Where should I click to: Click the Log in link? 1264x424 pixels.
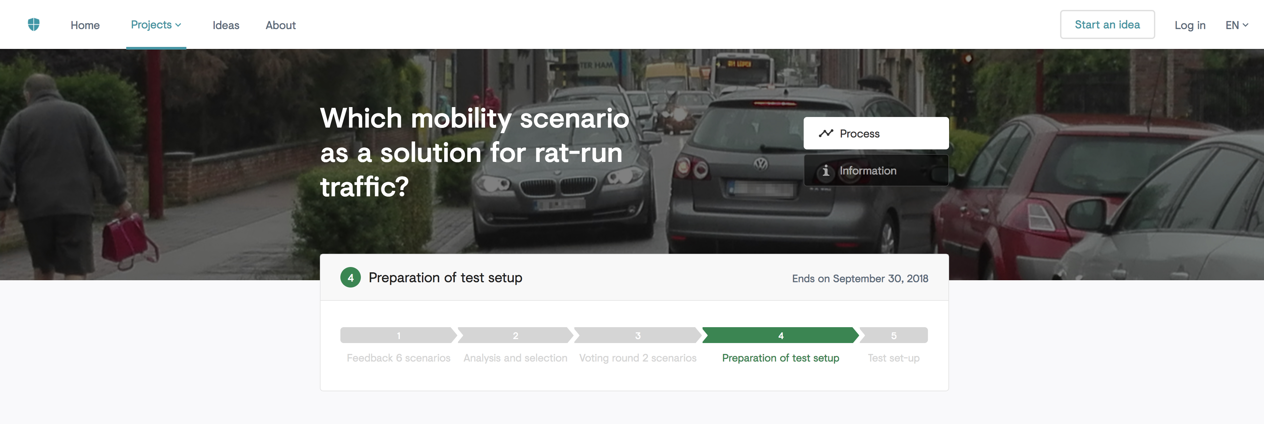coord(1189,25)
